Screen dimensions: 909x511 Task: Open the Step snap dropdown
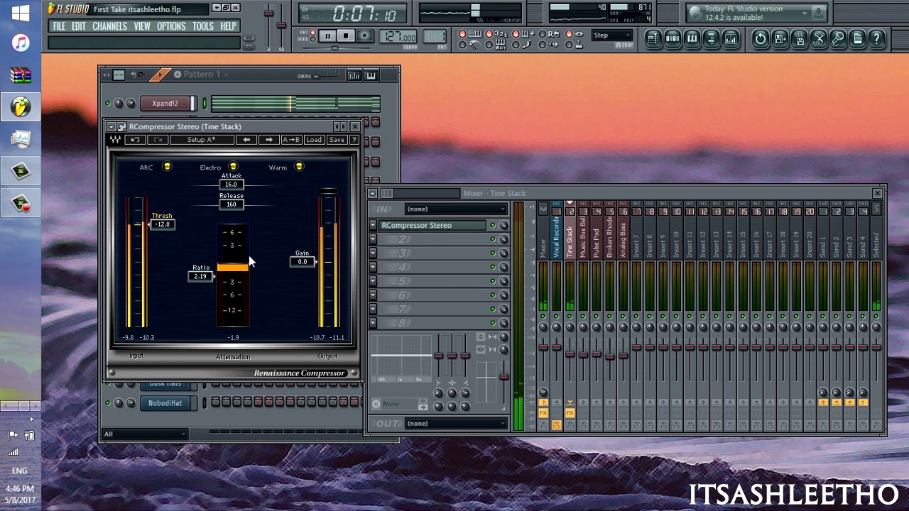click(613, 35)
